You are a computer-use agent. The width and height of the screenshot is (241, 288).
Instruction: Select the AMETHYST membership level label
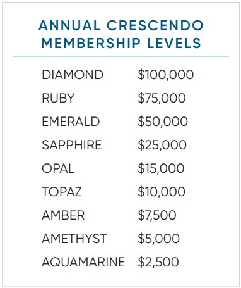point(74,239)
